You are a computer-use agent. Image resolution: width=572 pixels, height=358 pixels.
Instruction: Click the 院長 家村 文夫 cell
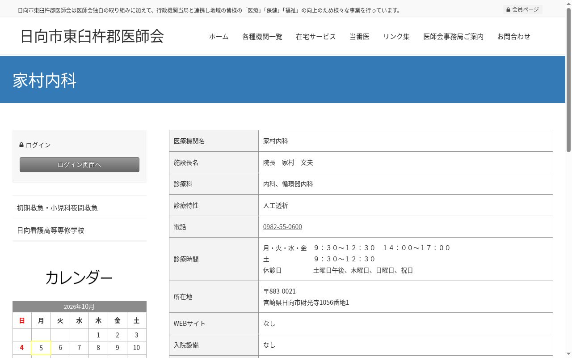coord(406,162)
